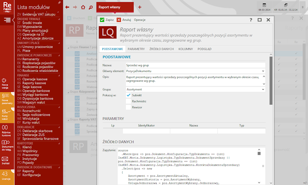Viewport: 308px width, 185px height.
Task: Go to home screen icon
Action: pos(83,7)
